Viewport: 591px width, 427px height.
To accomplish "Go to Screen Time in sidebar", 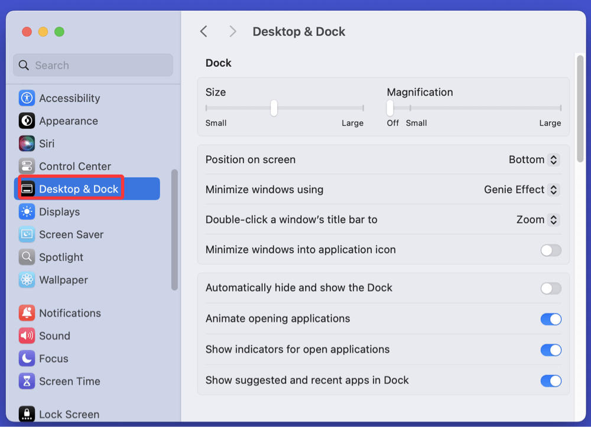I will [x=69, y=382].
